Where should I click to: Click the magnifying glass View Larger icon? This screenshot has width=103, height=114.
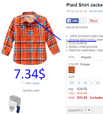22,82
